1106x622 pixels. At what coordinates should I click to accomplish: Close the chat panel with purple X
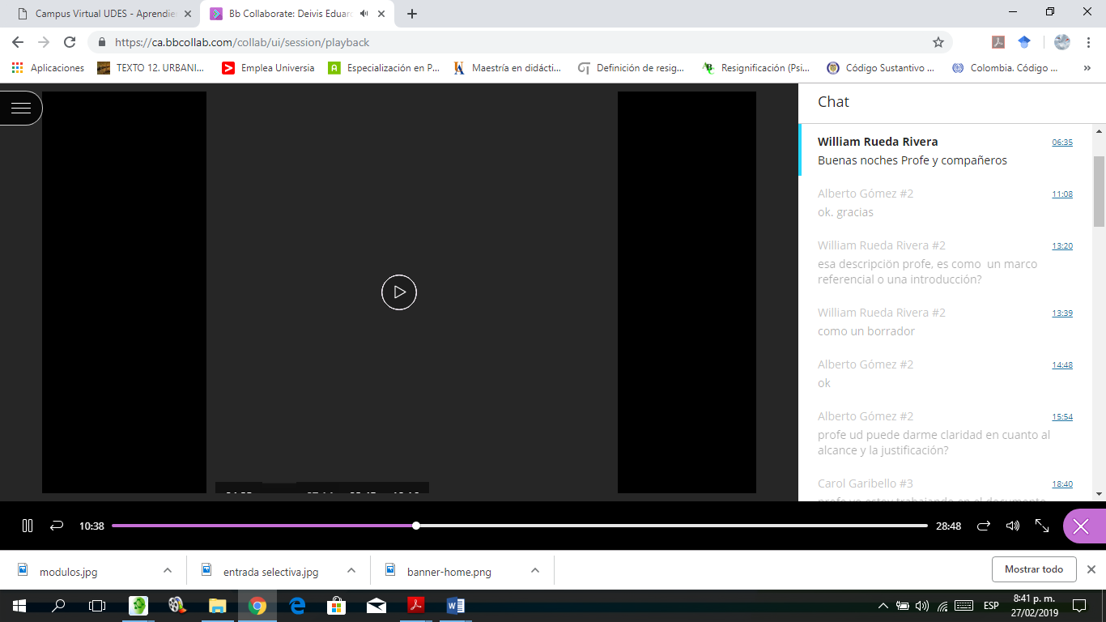coord(1081,526)
